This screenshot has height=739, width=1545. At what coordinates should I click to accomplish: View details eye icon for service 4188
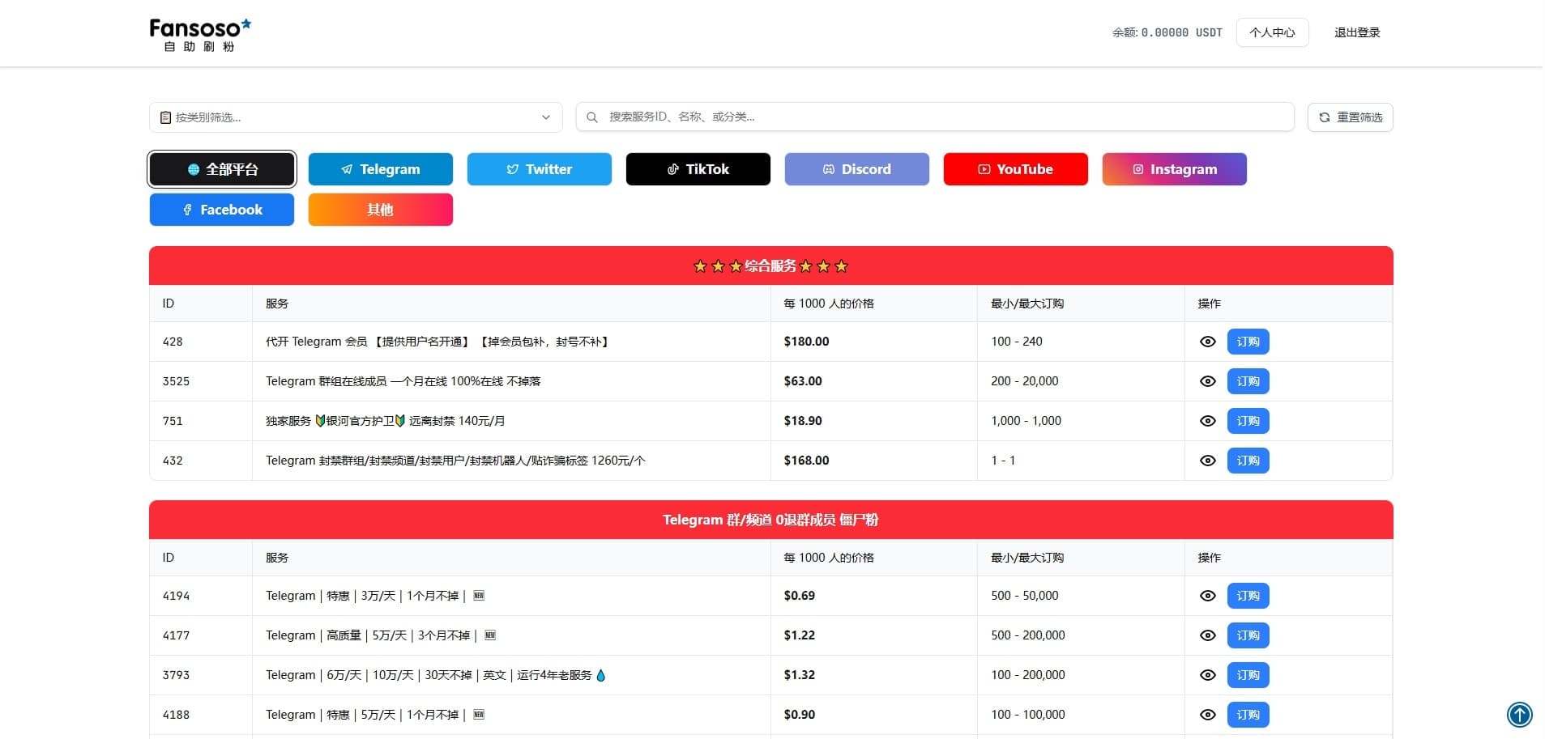coord(1208,715)
